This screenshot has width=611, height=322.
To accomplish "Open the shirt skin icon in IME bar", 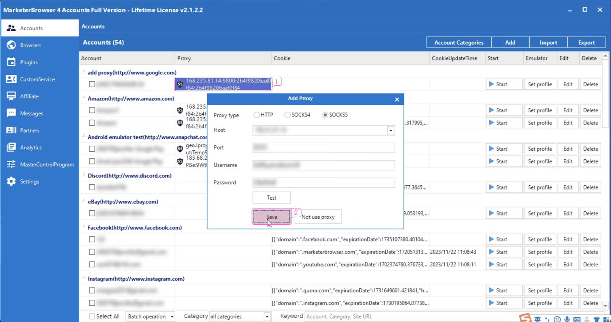I will pos(597,319).
